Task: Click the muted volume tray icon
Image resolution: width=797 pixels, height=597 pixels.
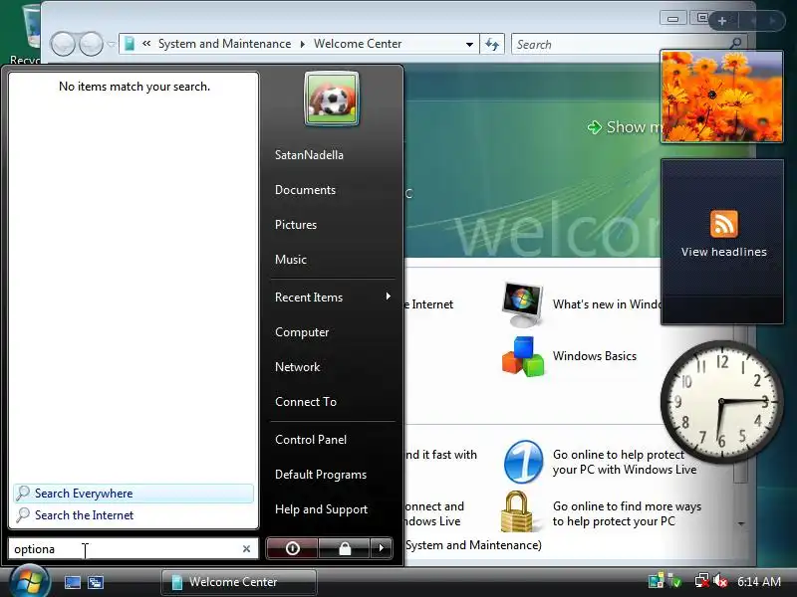Action: (x=720, y=581)
